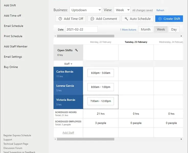This screenshot has width=188, height=153.
Task: Click the Add Staff link
Action: 68,133
